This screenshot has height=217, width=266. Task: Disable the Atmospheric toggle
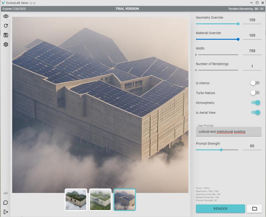point(255,103)
